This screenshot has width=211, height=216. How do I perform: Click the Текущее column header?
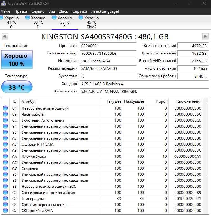click(x=111, y=101)
